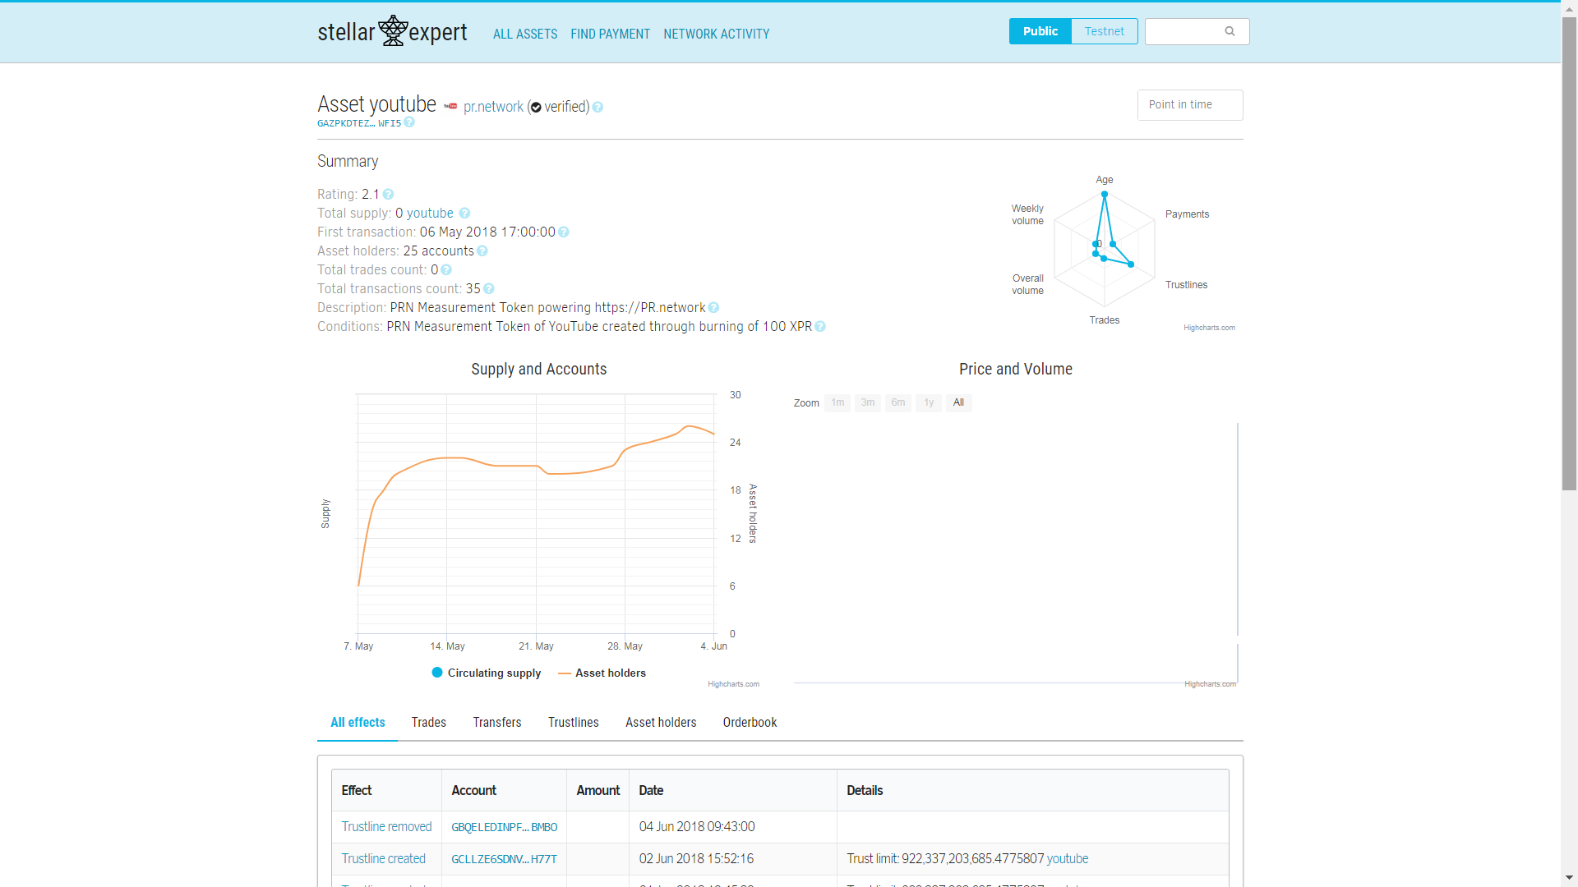The height and width of the screenshot is (887, 1578).
Task: Set chart zoom to 1m
Action: pos(837,402)
